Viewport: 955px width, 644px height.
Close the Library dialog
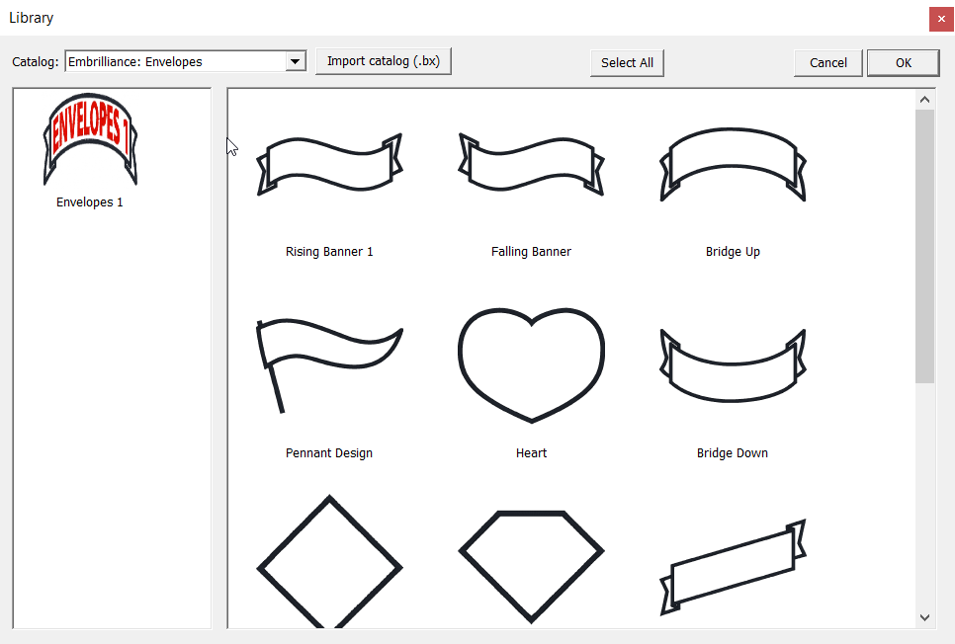coord(941,18)
